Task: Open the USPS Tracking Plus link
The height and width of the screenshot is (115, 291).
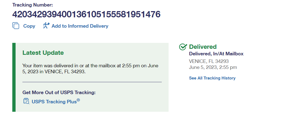Action: (x=54, y=101)
